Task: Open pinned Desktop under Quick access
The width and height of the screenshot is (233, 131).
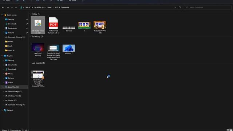Action: coord(11,19)
